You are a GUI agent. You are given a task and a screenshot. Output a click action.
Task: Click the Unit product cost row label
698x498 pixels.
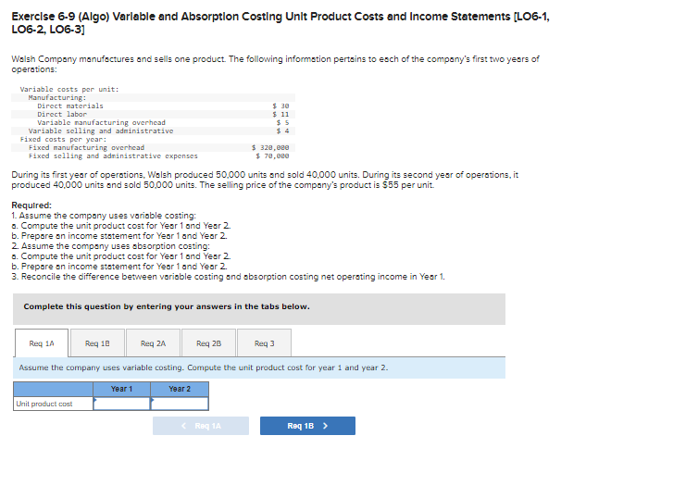[53, 404]
